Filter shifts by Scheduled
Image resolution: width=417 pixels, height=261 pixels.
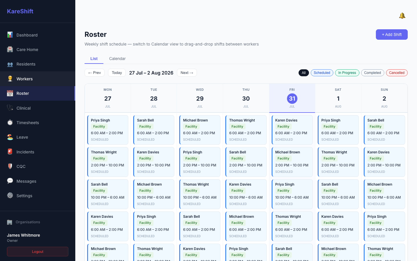click(322, 73)
